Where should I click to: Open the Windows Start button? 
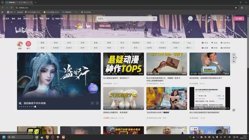[x=4, y=137]
